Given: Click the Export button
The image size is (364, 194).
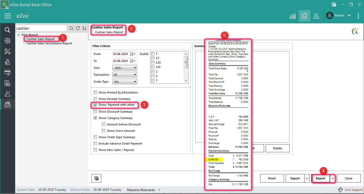Looking at the screenshot, I should pos(295,178).
